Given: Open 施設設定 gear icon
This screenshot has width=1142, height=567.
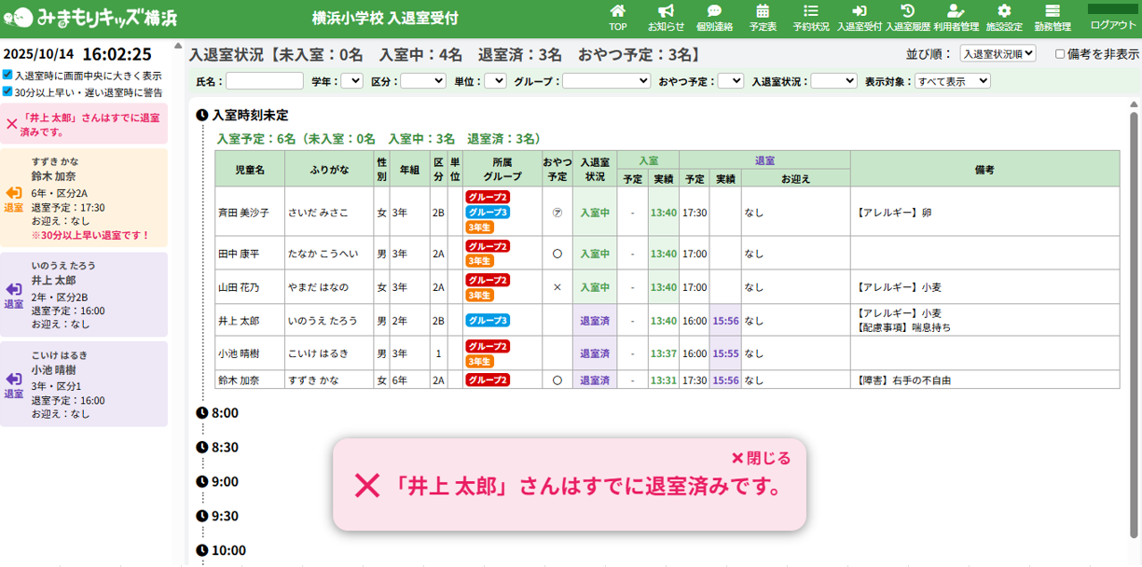Looking at the screenshot, I should click(x=1004, y=11).
